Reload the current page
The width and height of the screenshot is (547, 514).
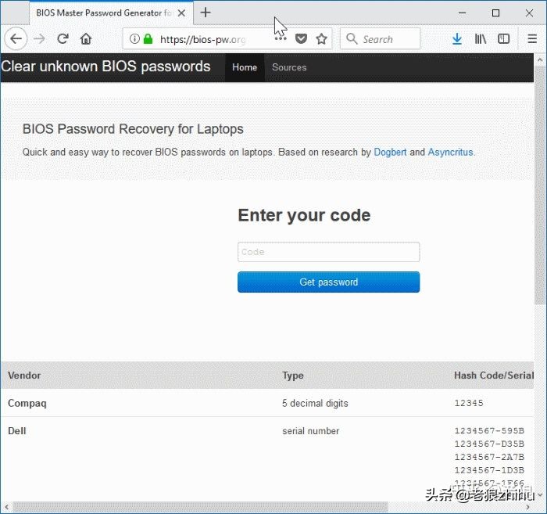pos(63,39)
